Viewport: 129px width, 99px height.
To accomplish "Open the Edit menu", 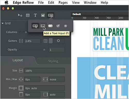I will [51, 3].
